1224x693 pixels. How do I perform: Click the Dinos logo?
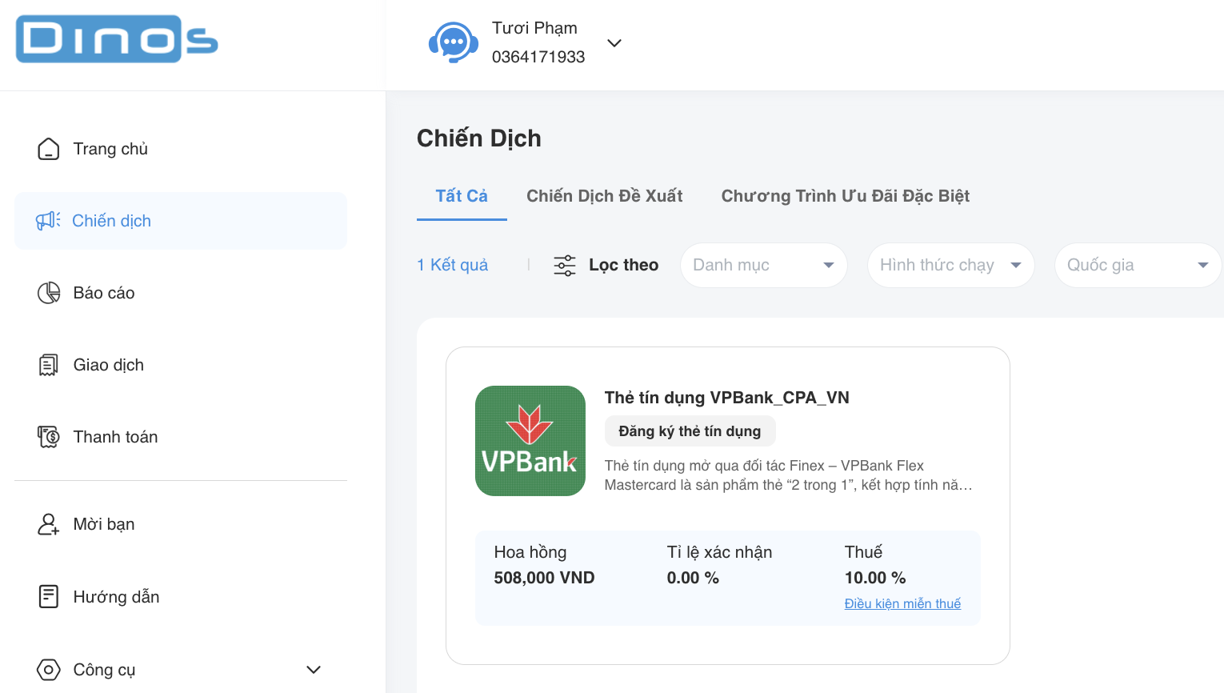click(116, 38)
